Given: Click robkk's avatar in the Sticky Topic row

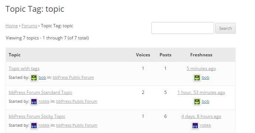Looking at the screenshot, I should point(34,126).
